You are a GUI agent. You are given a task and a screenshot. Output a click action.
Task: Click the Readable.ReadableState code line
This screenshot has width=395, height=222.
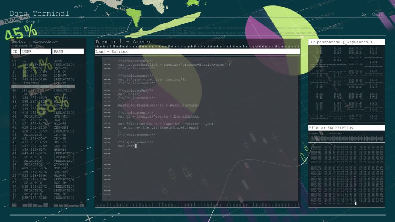(158, 106)
